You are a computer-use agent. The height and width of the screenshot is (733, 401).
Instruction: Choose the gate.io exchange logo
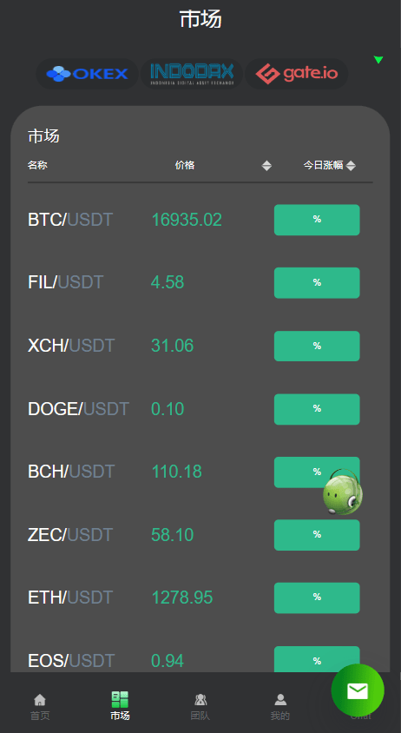296,74
